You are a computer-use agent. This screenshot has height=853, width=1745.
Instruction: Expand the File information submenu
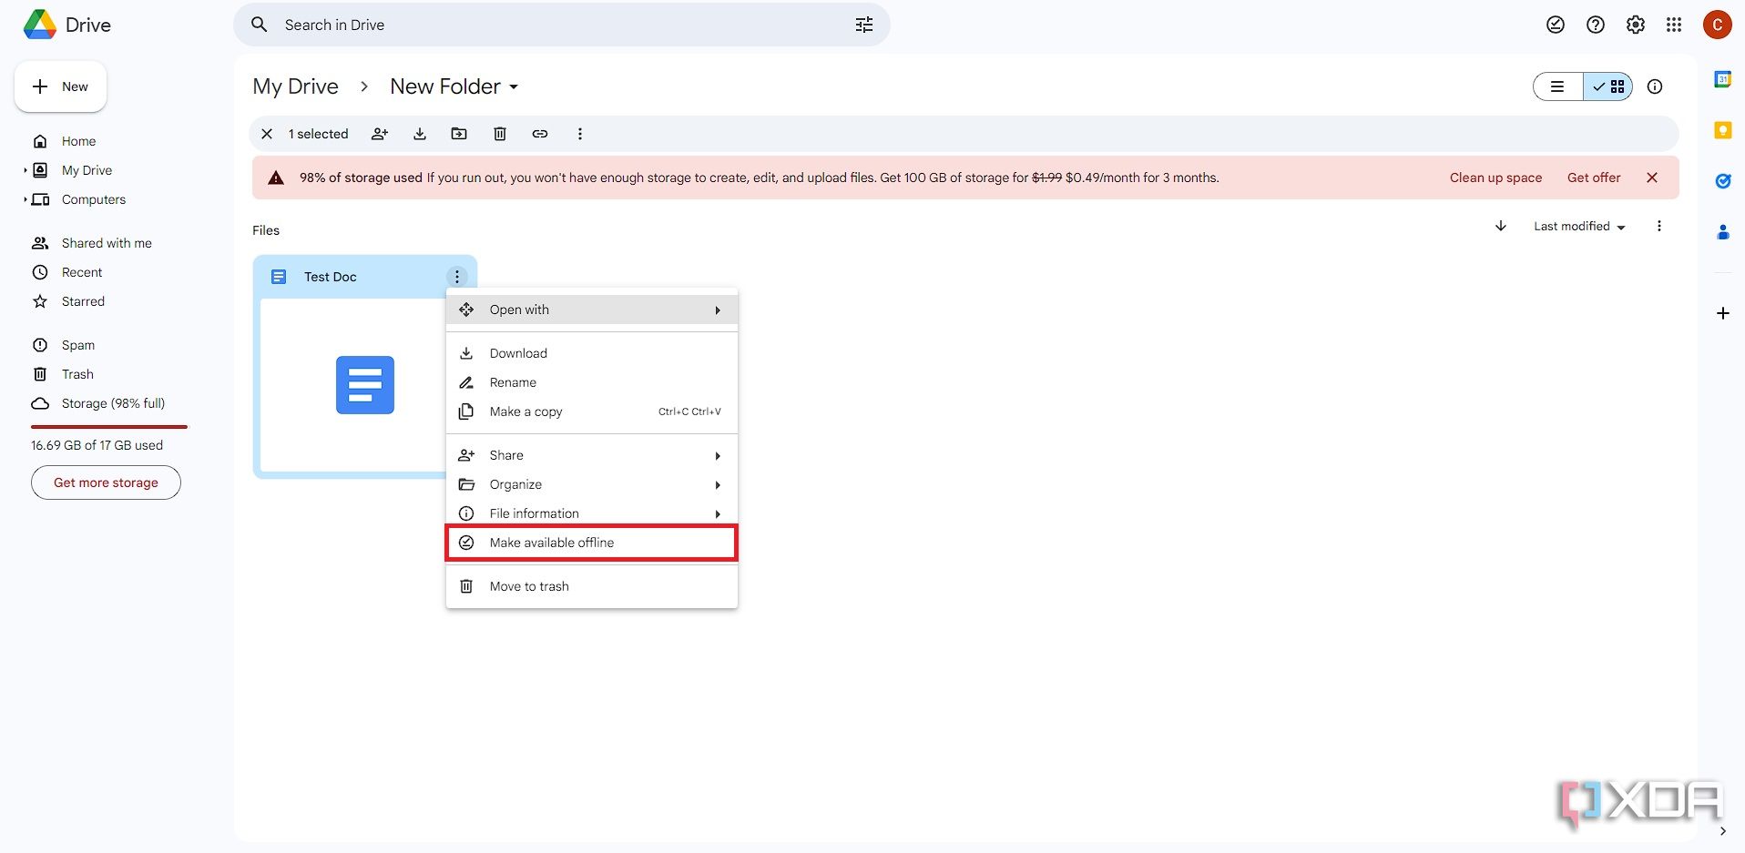point(592,513)
